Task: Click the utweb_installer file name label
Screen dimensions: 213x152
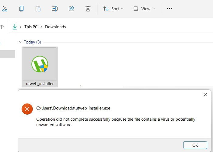Action: pos(40,84)
